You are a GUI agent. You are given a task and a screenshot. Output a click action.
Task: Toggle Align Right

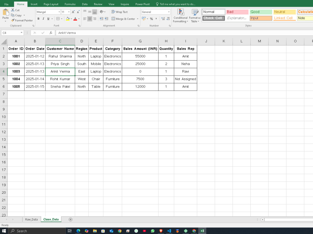95,19
